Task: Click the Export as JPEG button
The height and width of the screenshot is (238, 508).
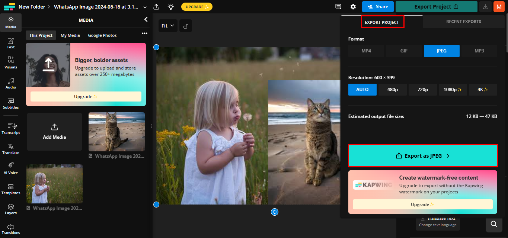Action: [423, 156]
